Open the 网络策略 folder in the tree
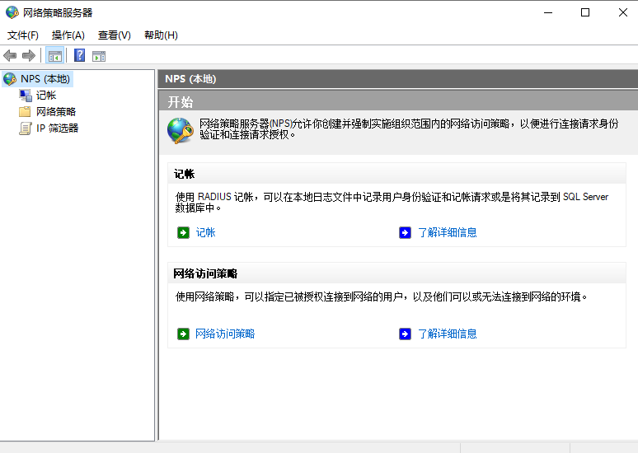This screenshot has height=453, width=638. pyautogui.click(x=56, y=111)
